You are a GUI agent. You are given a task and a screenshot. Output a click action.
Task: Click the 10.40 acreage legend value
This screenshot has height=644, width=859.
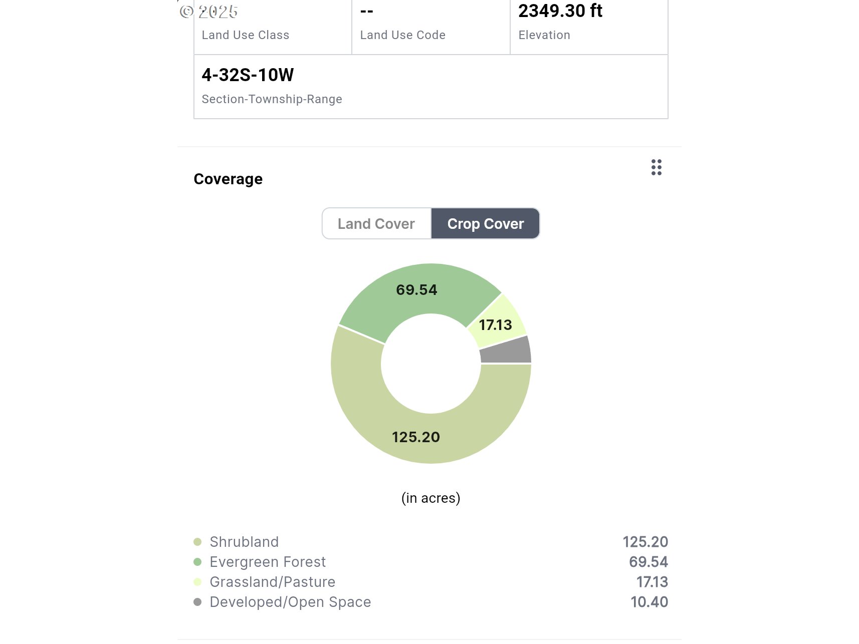[x=649, y=602]
